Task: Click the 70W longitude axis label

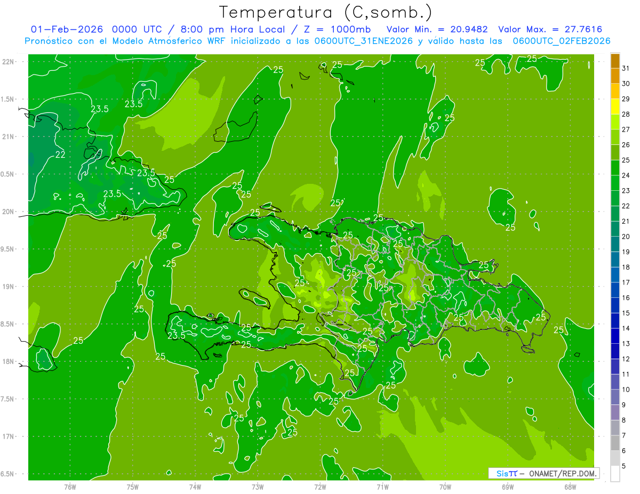Action: [x=445, y=487]
